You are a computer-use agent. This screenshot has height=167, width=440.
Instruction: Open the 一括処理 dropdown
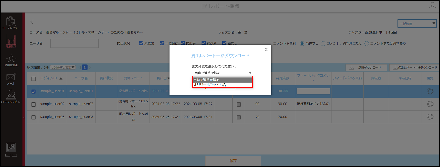417,24
